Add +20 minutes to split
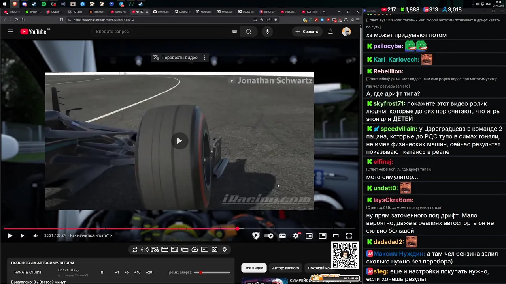The height and width of the screenshot is (284, 506). click(x=149, y=273)
